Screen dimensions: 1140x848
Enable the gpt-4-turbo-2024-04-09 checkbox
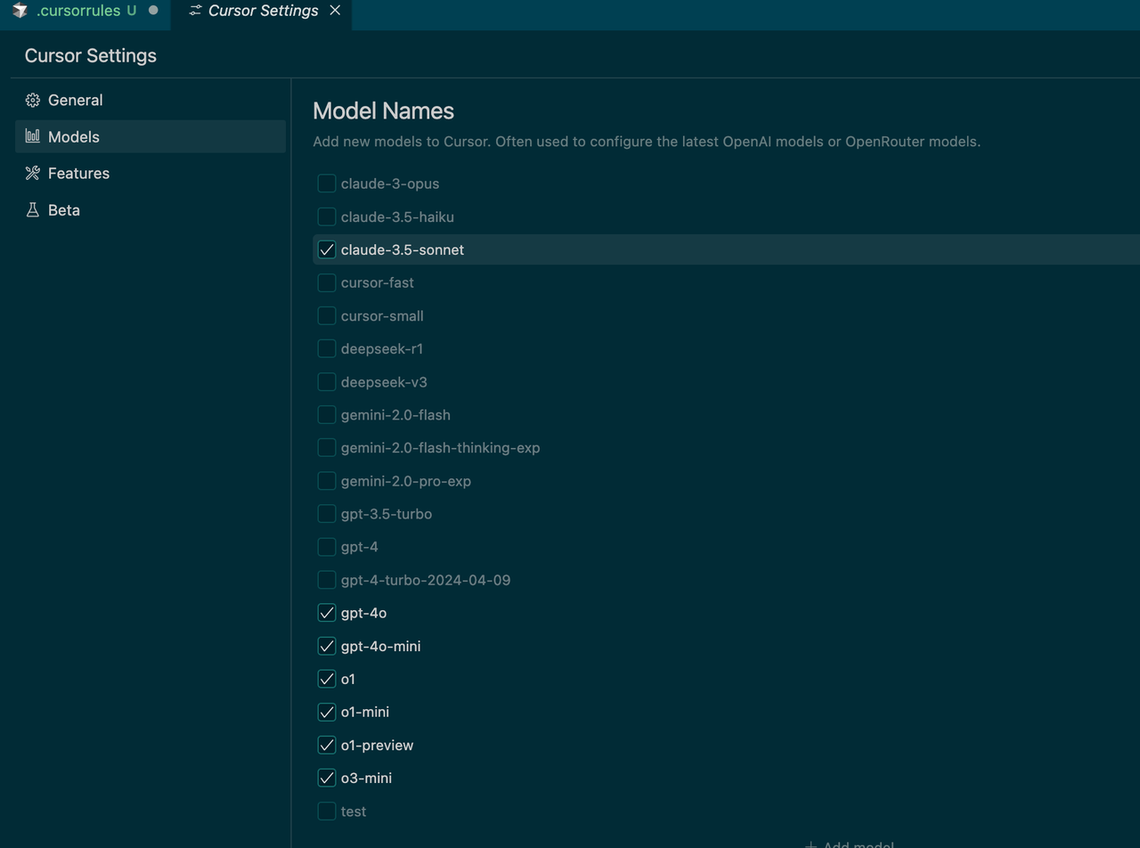(327, 580)
